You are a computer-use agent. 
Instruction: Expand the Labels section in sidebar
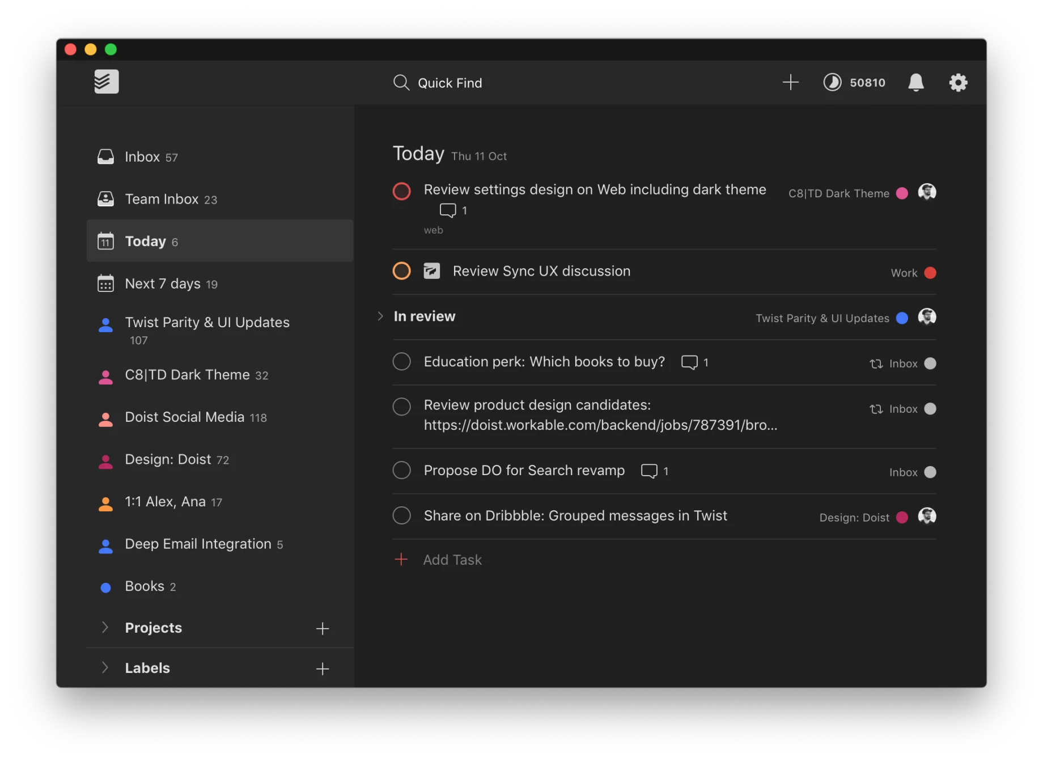coord(105,667)
